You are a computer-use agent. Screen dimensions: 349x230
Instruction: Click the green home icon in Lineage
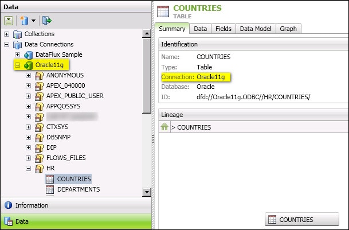coord(163,127)
